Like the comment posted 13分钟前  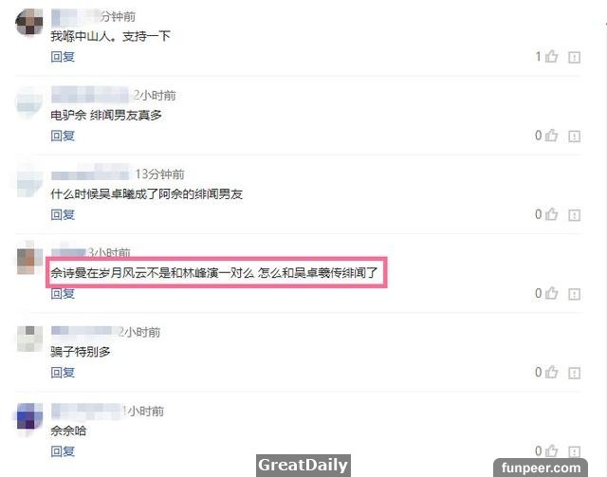point(551,214)
